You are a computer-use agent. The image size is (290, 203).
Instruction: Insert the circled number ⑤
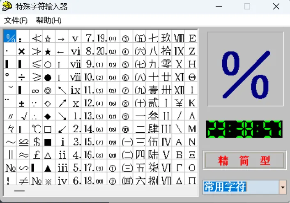(x=127, y=62)
